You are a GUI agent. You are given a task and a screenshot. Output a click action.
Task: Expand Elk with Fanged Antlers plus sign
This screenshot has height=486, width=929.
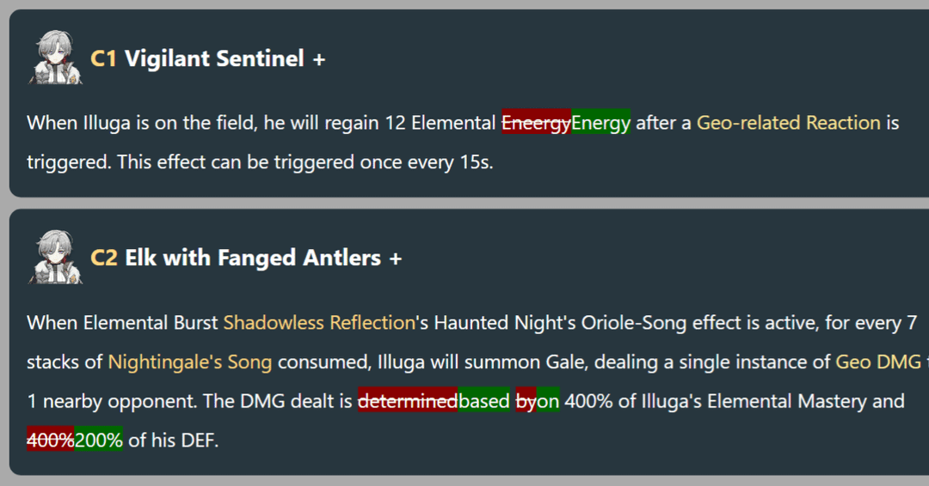point(396,258)
